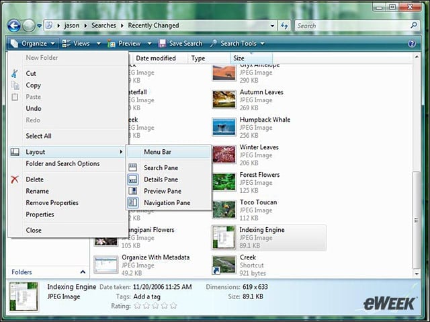Click inside the Search input field
The width and height of the screenshot is (430, 322).
353,26
